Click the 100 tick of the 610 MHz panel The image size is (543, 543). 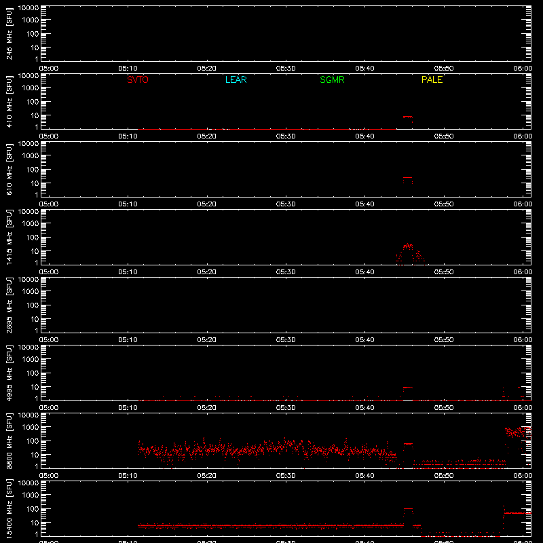pyautogui.click(x=33, y=170)
